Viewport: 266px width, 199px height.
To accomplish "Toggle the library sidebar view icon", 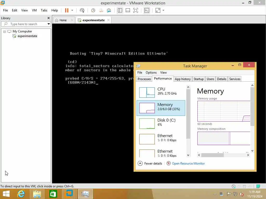I will 120,10.
